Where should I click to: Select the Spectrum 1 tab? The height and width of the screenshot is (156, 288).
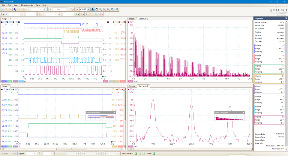coord(143,86)
